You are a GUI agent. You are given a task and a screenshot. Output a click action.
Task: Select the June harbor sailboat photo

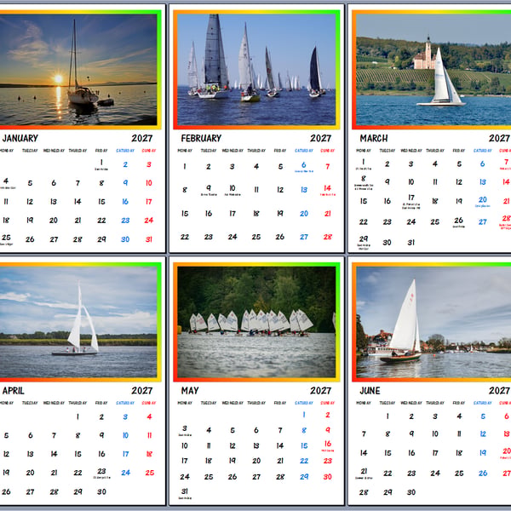coord(433,322)
